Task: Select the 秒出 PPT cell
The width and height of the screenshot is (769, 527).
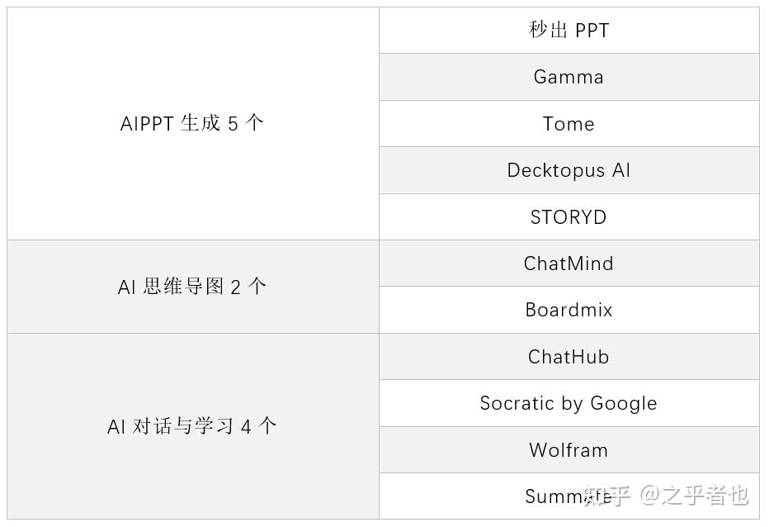Action: [568, 31]
